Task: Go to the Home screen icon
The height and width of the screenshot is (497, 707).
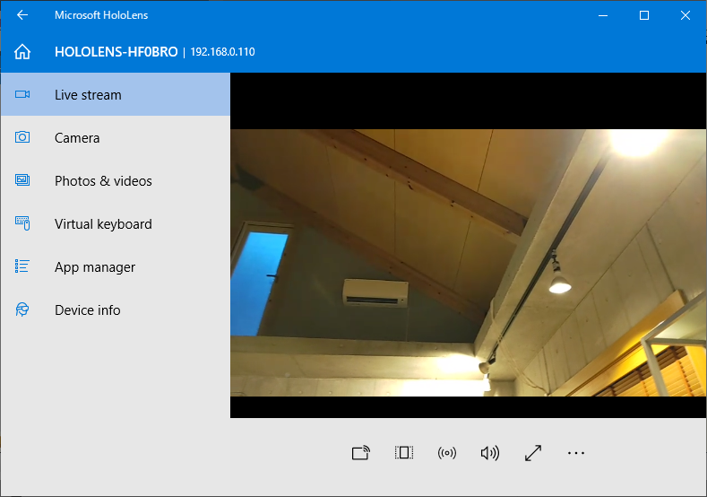Action: [x=22, y=52]
